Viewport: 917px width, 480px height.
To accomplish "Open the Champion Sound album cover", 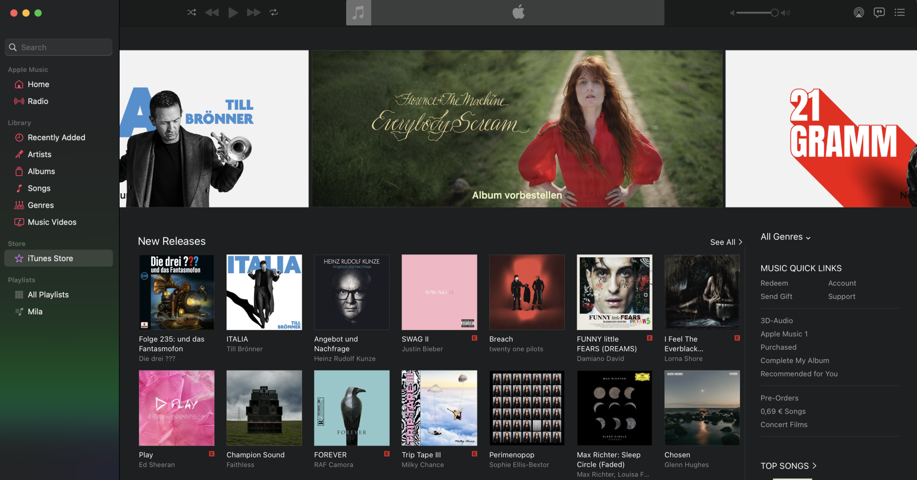I will [x=264, y=408].
